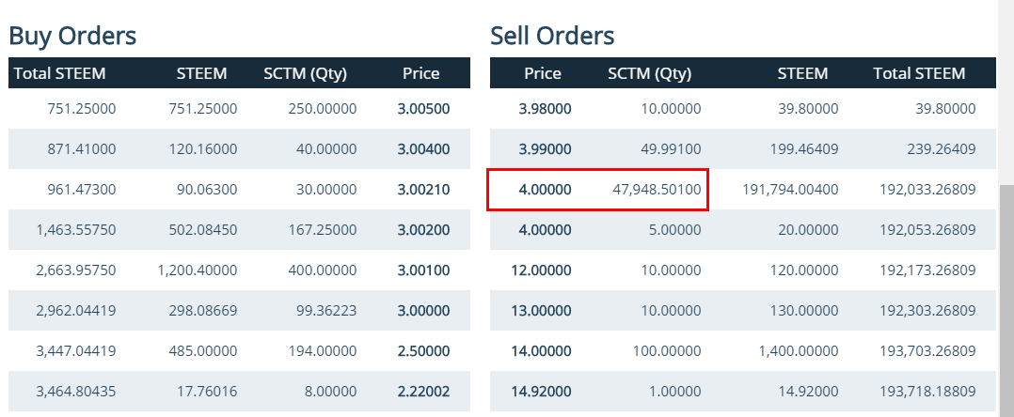Click the Buy Orders heading
This screenshot has width=1014, height=417.
[72, 36]
